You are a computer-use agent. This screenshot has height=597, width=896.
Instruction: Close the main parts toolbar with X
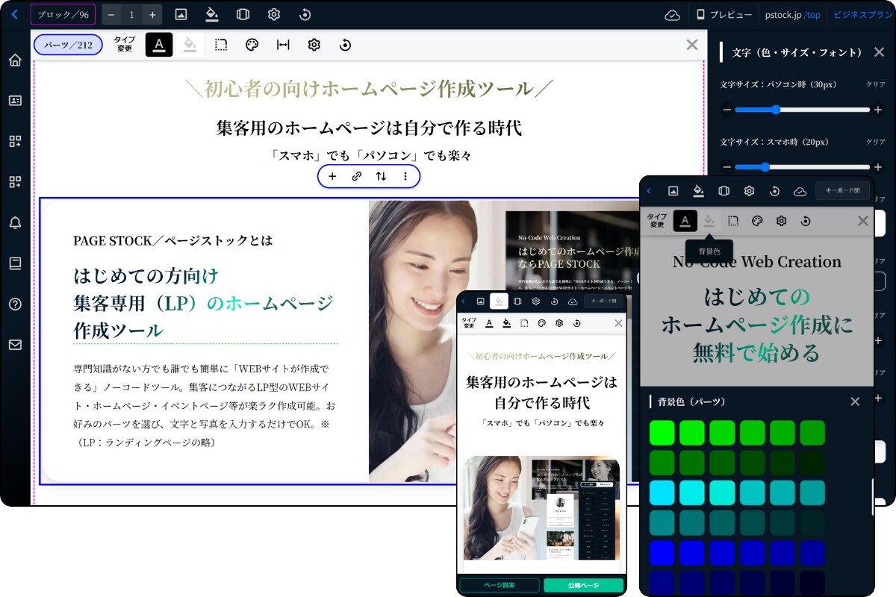coord(692,45)
